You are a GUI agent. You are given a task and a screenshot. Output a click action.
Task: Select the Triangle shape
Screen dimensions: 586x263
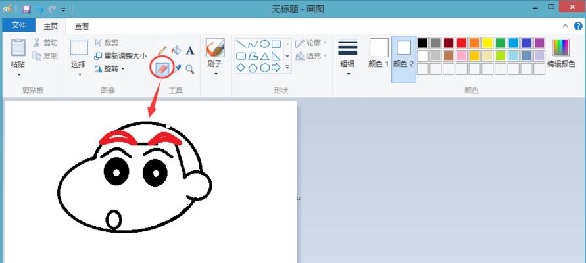tap(264, 56)
